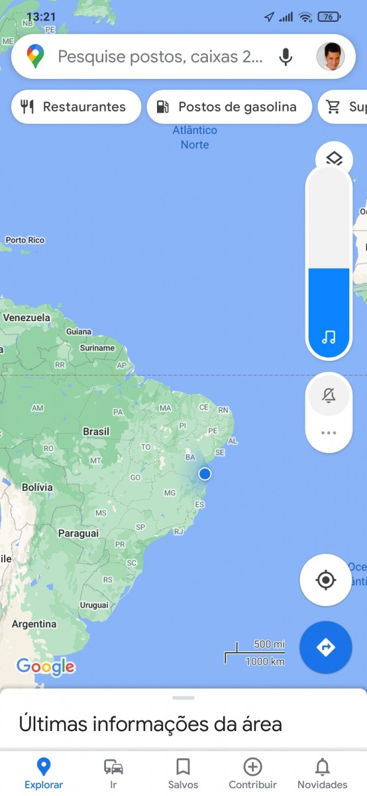Switch to the Ir tab
The image size is (367, 796).
[x=113, y=773]
